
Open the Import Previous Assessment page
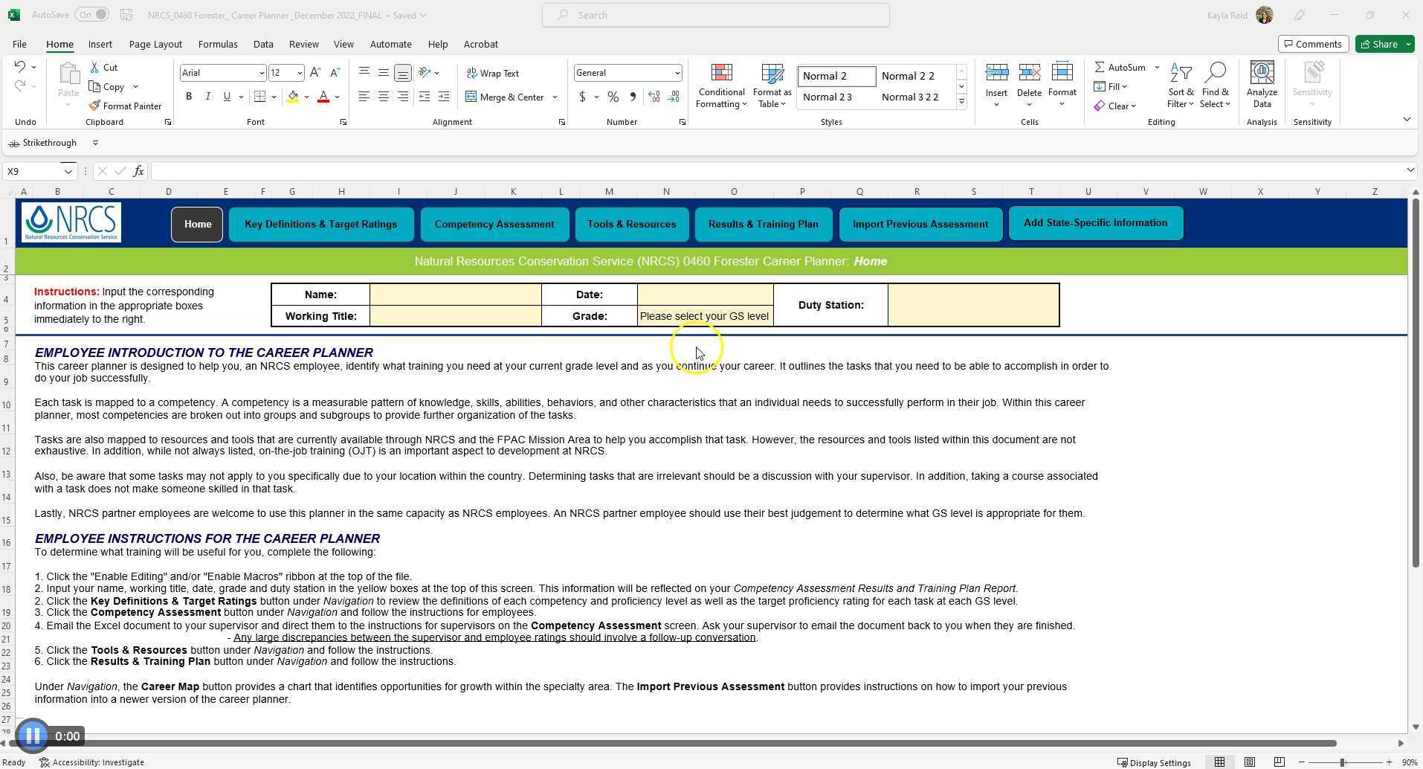click(920, 224)
